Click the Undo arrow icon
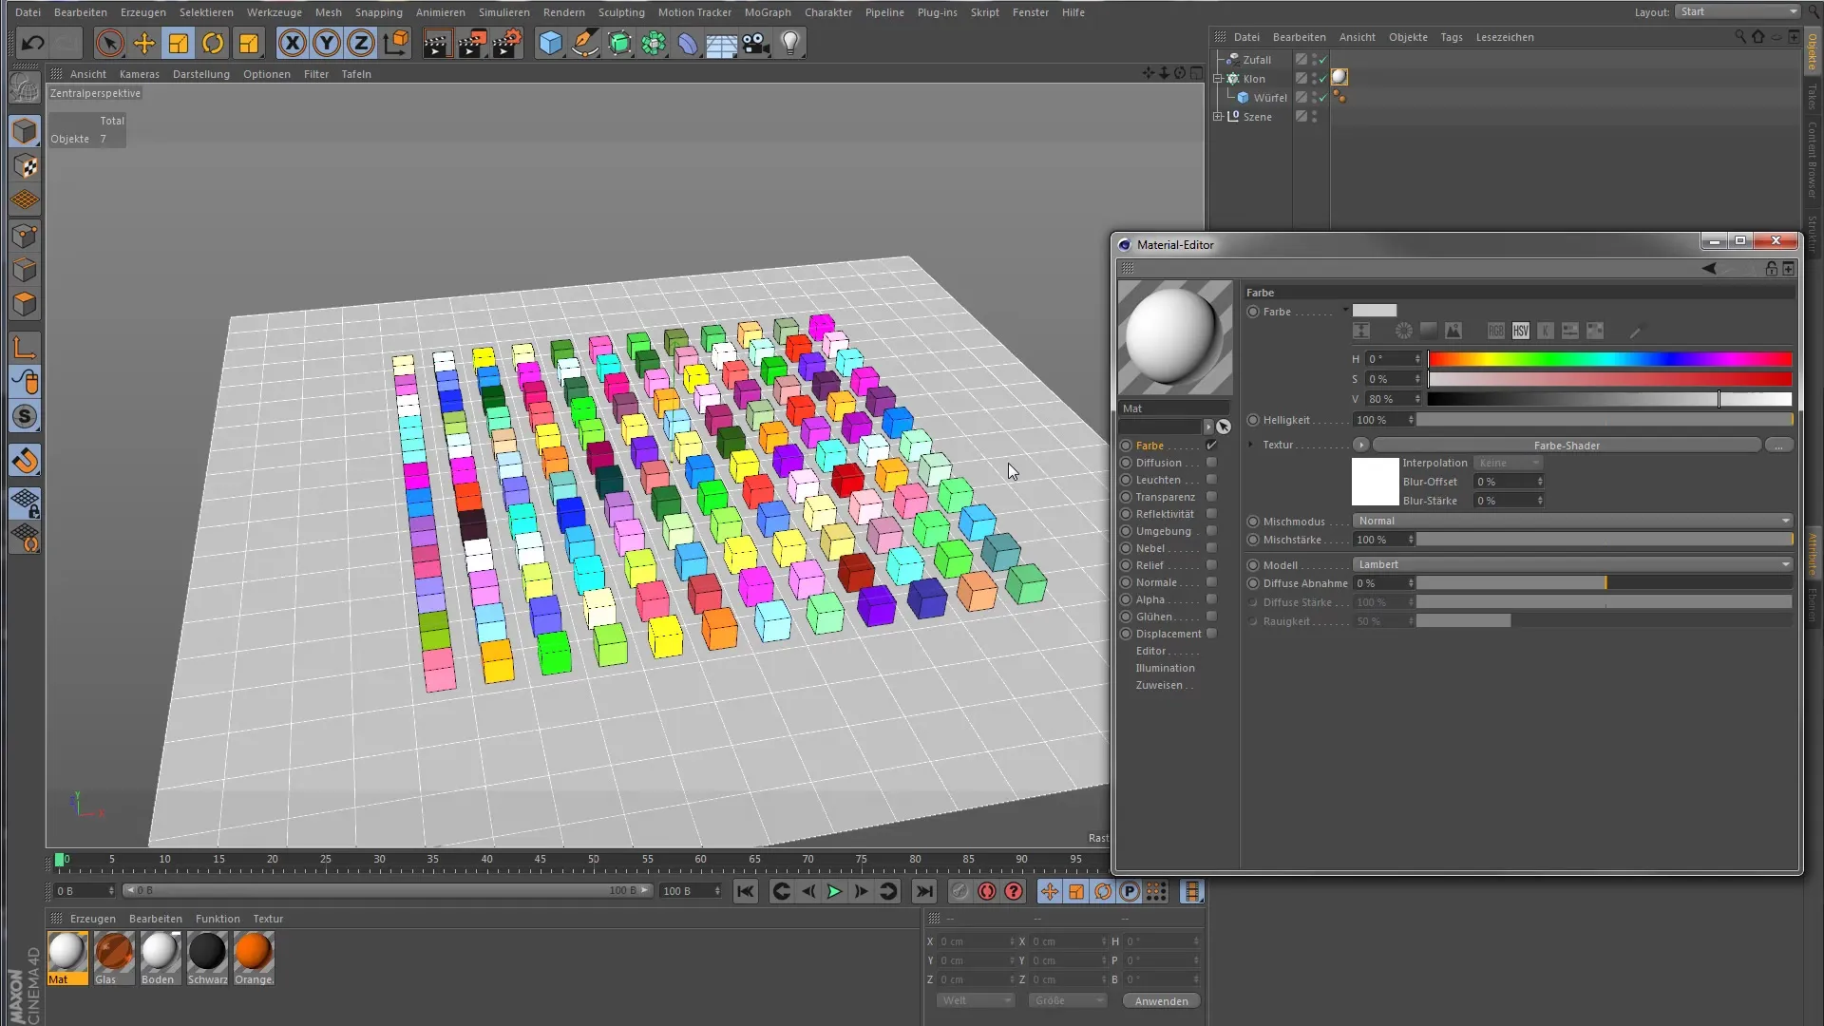The width and height of the screenshot is (1824, 1026). click(x=33, y=43)
